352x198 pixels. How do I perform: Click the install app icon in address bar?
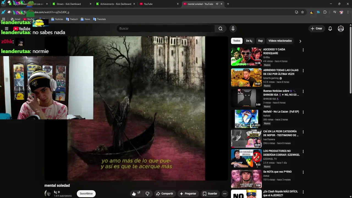(x=296, y=12)
